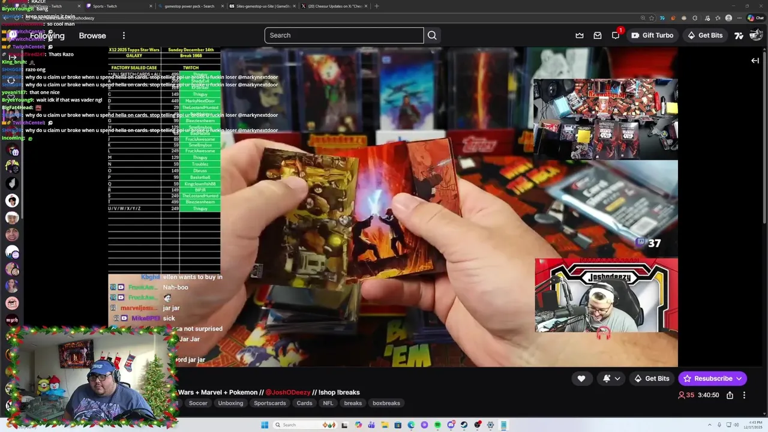The width and height of the screenshot is (768, 432).
Task: Collapse the chat panel arrow icon
Action: [755, 61]
